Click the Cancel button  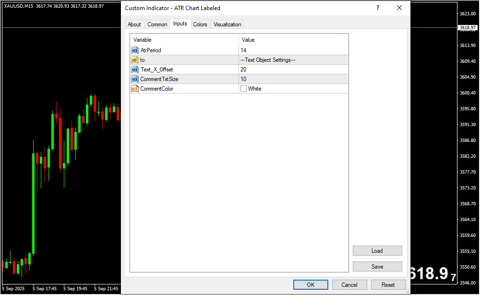[349, 284]
